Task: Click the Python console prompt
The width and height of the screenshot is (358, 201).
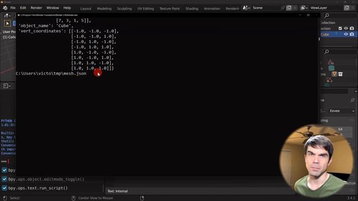Action: coord(4,161)
